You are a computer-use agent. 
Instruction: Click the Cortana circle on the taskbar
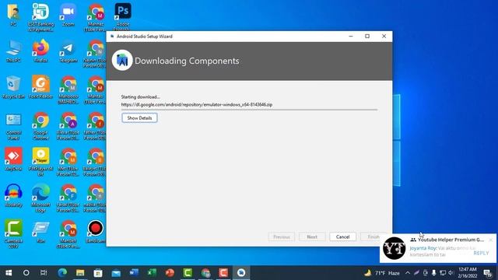[x=26, y=273]
